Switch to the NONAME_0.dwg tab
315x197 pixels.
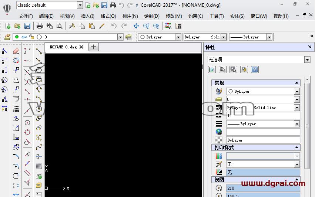pos(63,47)
